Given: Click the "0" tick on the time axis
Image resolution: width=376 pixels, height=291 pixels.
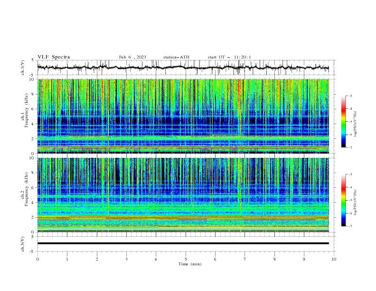Looking at the screenshot, I should click(38, 259).
